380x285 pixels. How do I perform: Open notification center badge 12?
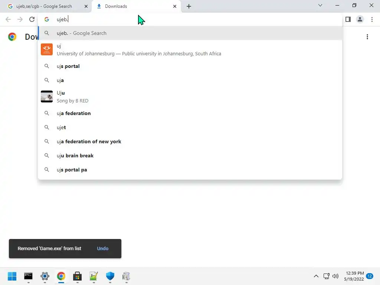[370, 276]
